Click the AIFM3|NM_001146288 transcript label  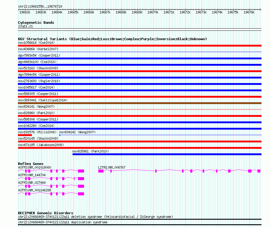pyautogui.click(x=35, y=190)
